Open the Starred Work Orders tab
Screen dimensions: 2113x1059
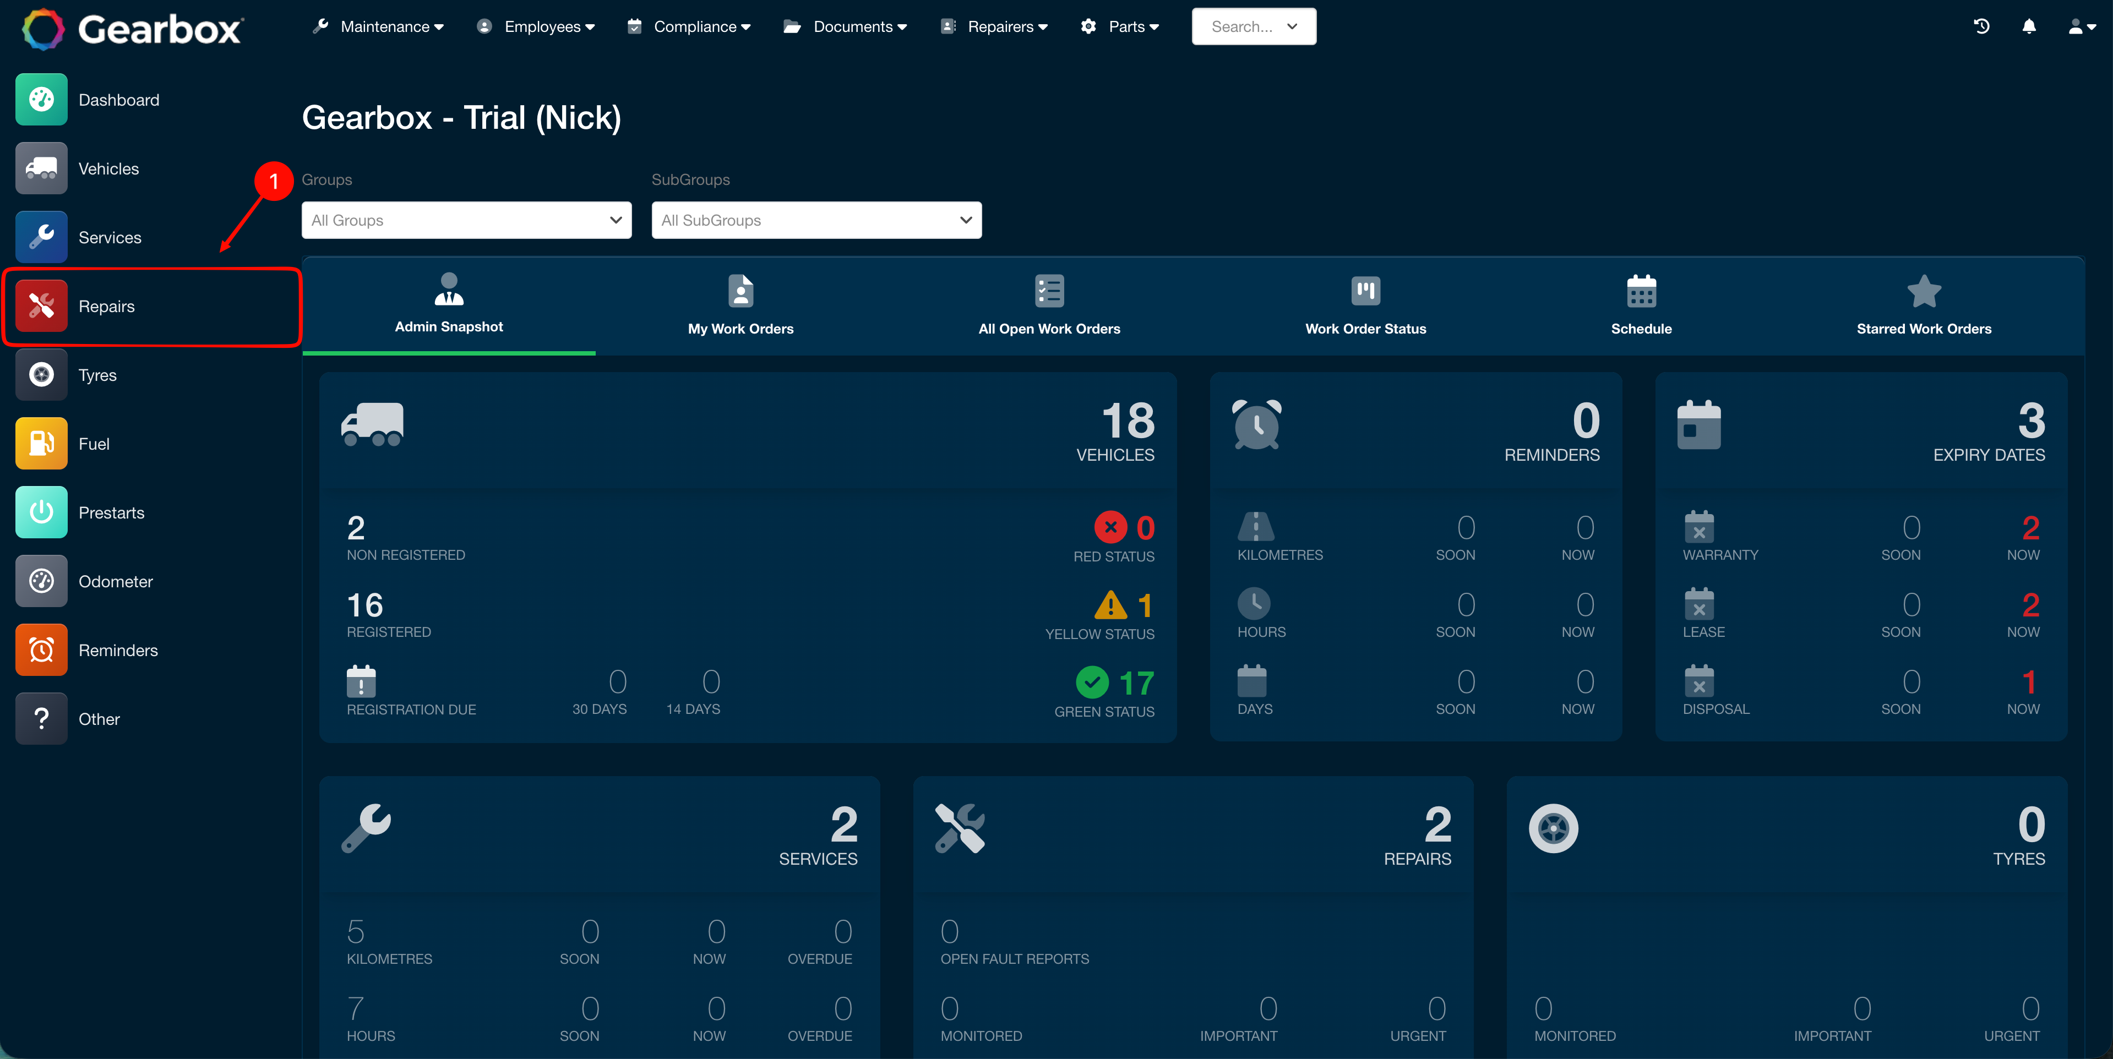pos(1924,305)
